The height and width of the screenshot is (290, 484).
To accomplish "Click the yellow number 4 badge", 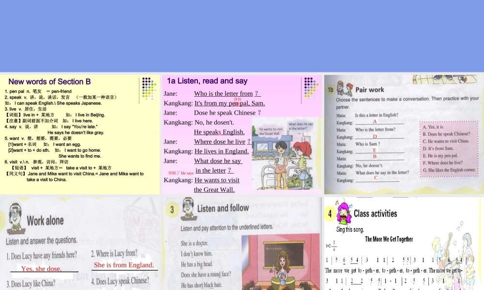I will tap(330, 214).
